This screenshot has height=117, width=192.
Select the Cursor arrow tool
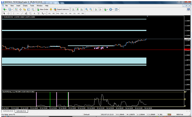coord(4,13)
